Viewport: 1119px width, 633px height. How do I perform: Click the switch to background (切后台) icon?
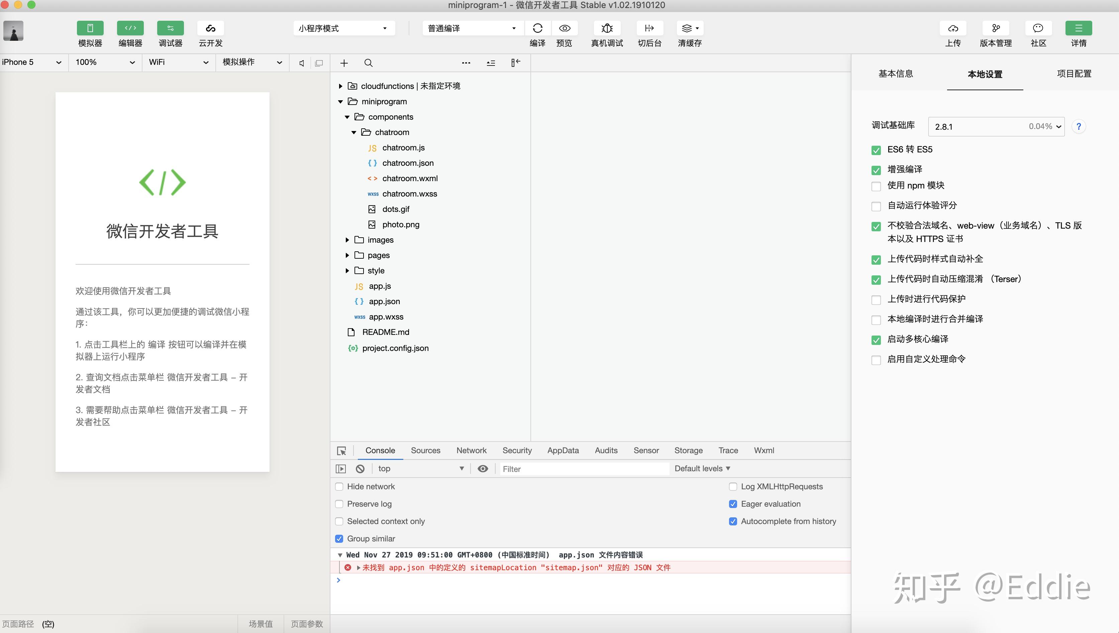649,28
